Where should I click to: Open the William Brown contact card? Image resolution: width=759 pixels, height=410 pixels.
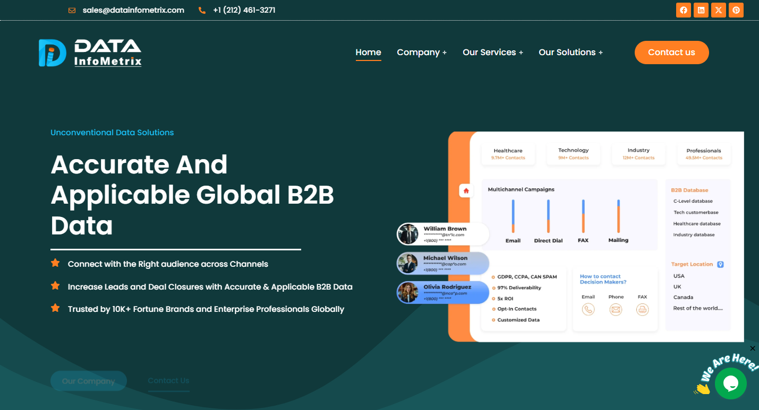tap(443, 234)
